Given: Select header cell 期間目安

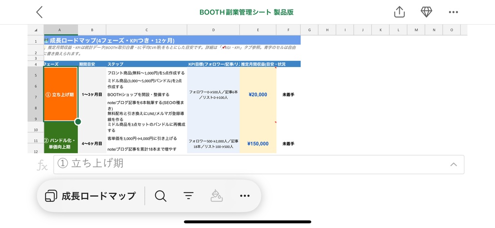Looking at the screenshot, I should [x=92, y=64].
